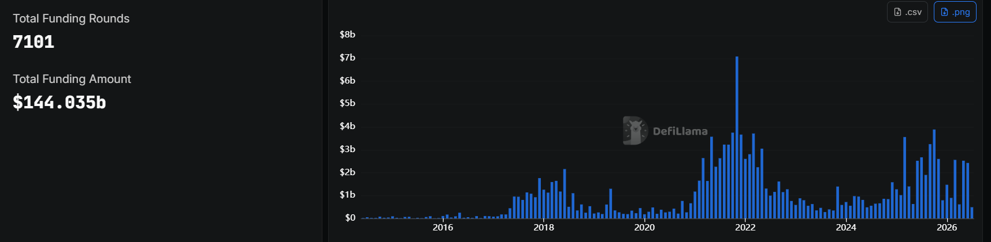Click the $4b y-axis label

(347, 126)
